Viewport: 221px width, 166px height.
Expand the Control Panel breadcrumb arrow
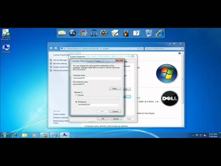80,49
